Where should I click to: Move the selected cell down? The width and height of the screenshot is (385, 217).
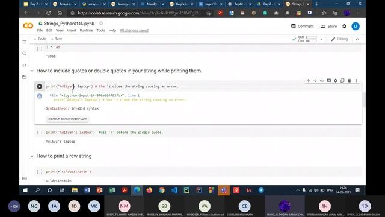pyautogui.click(x=315, y=81)
